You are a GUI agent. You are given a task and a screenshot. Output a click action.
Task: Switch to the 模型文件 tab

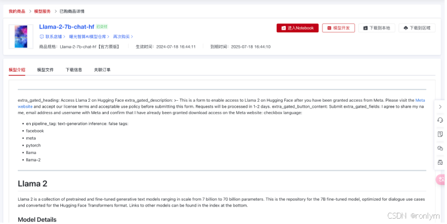(x=45, y=70)
